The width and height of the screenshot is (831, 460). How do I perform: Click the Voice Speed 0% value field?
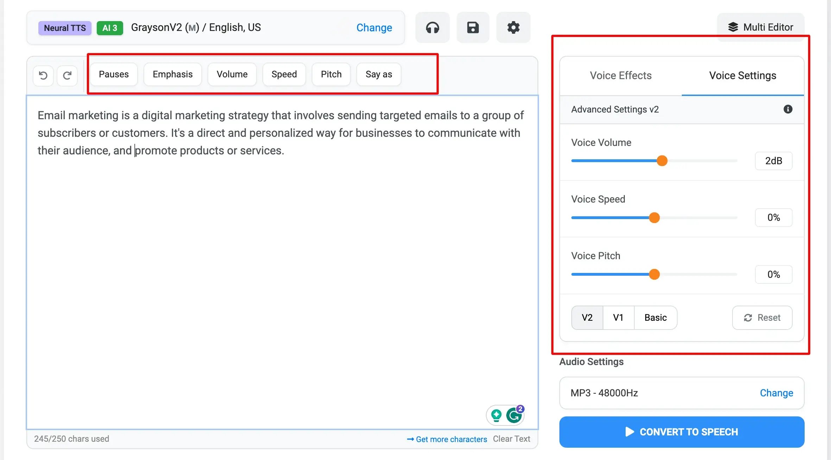(773, 217)
